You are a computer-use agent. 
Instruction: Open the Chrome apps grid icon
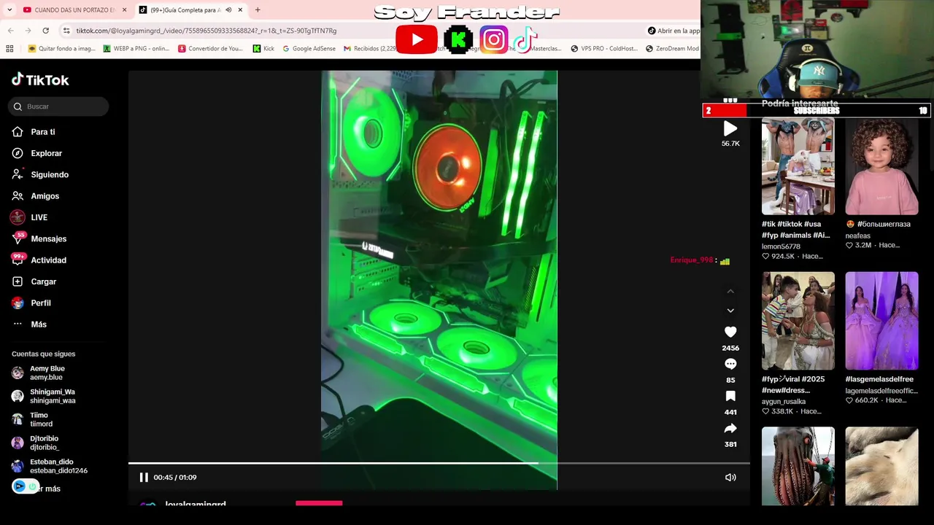click(9, 49)
